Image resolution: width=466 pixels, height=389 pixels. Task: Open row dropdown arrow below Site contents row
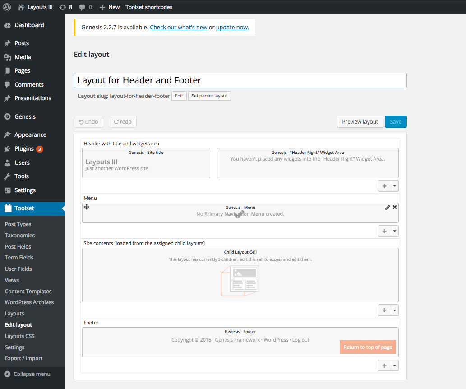(394, 310)
